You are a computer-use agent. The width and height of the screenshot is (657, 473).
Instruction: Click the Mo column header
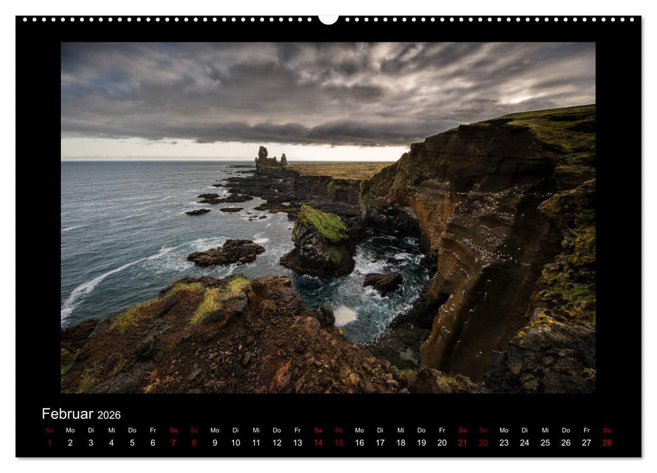click(x=69, y=428)
